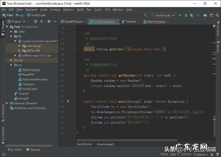This screenshot has width=221, height=157.
Task: Change CRLF line separator in status bar
Action: pyautogui.click(x=174, y=155)
